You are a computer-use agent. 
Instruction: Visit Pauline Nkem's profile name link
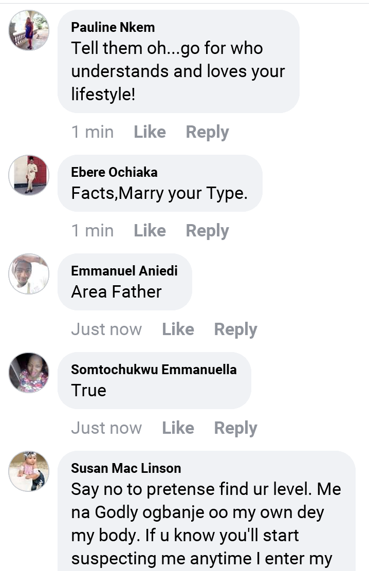coord(113,27)
